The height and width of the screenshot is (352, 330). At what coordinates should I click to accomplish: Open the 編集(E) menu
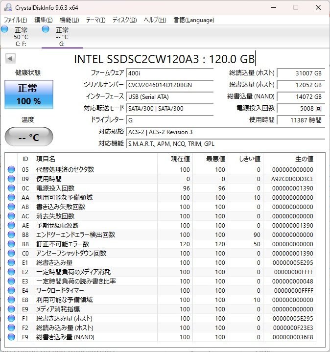(x=43, y=20)
